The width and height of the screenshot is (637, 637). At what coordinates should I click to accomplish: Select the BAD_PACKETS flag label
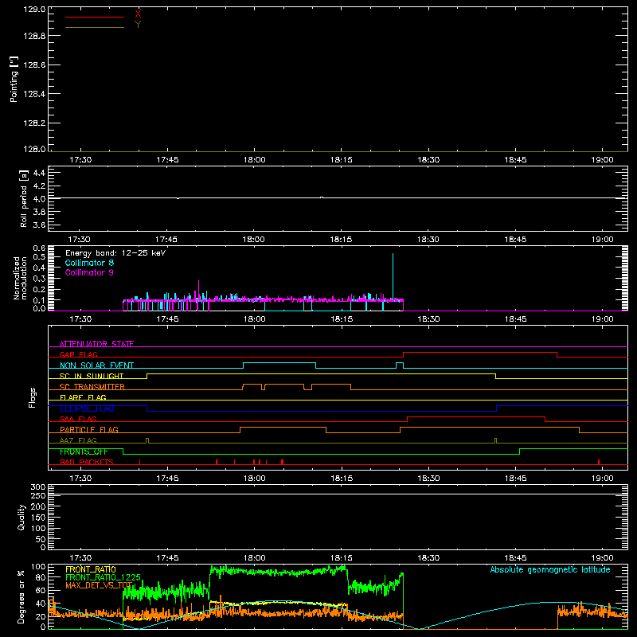(87, 462)
